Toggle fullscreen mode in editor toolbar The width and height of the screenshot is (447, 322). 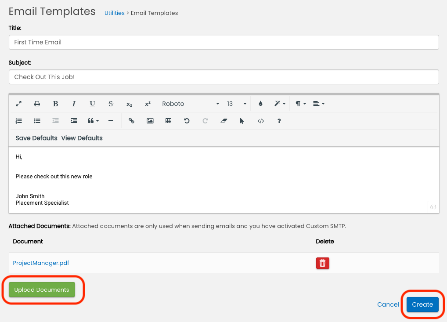coord(19,104)
